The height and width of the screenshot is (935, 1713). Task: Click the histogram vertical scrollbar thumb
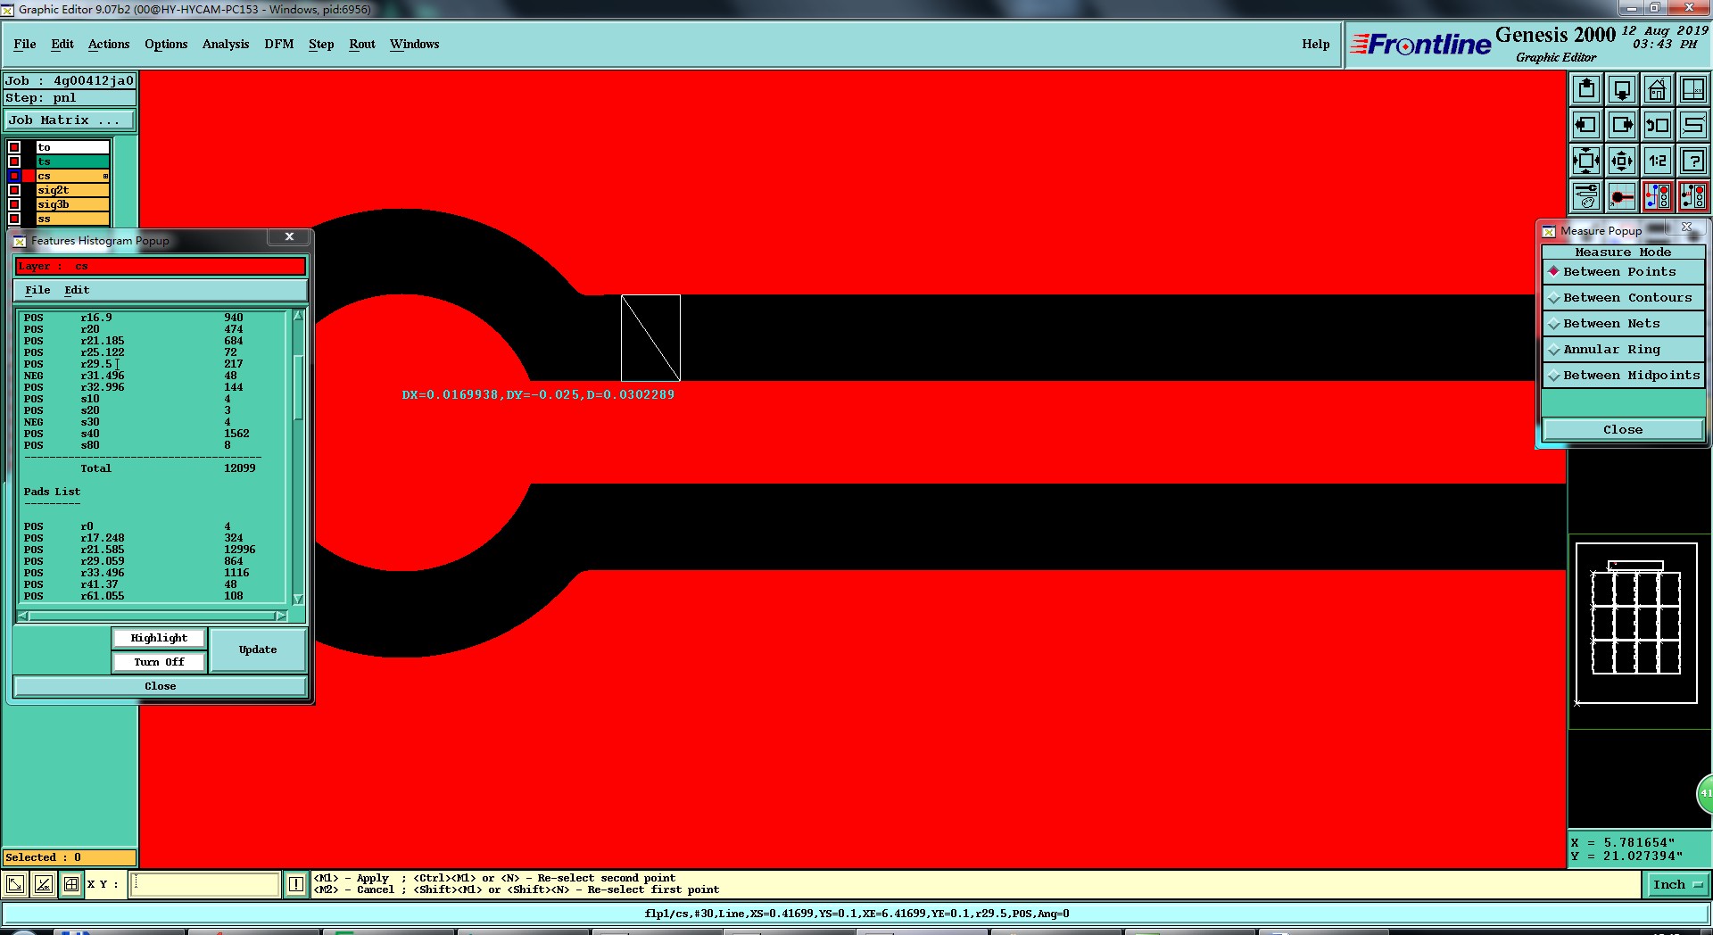[x=298, y=387]
